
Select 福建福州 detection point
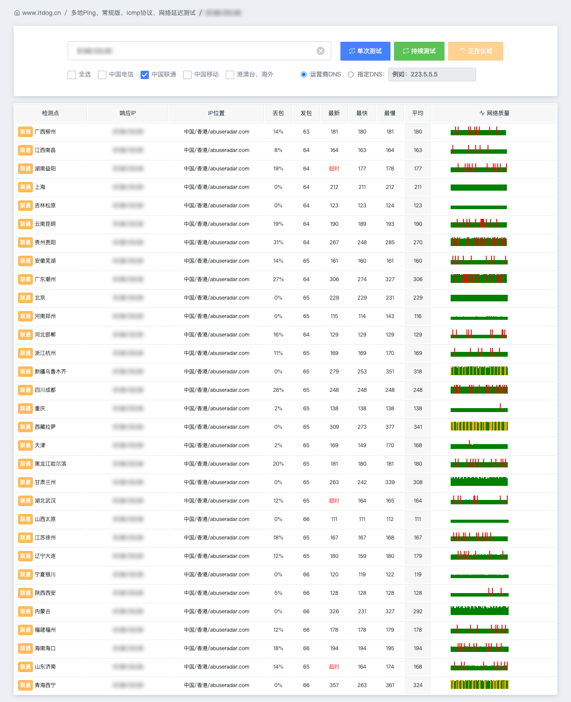coord(45,630)
